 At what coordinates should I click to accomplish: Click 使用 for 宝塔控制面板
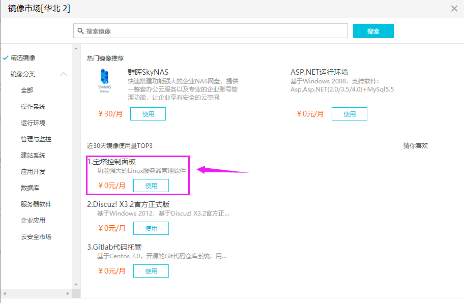[x=151, y=186]
